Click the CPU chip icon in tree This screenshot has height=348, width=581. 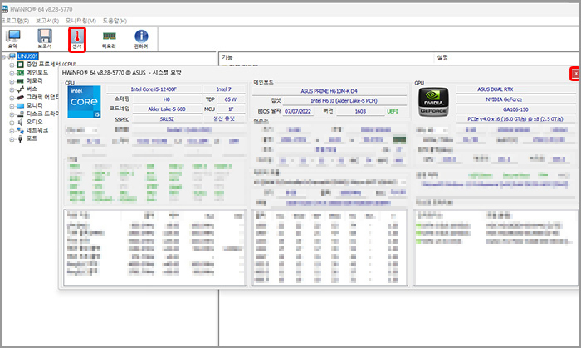click(x=21, y=65)
